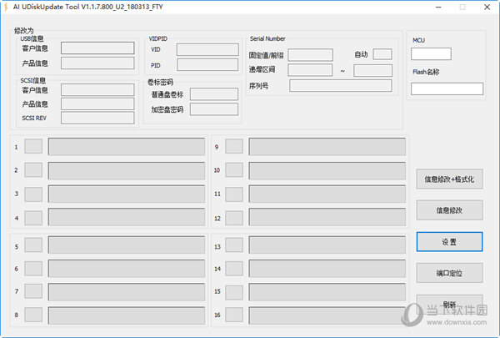Select the 固定值/前缀 input box
This screenshot has height=338, width=500.
pyautogui.click(x=310, y=55)
